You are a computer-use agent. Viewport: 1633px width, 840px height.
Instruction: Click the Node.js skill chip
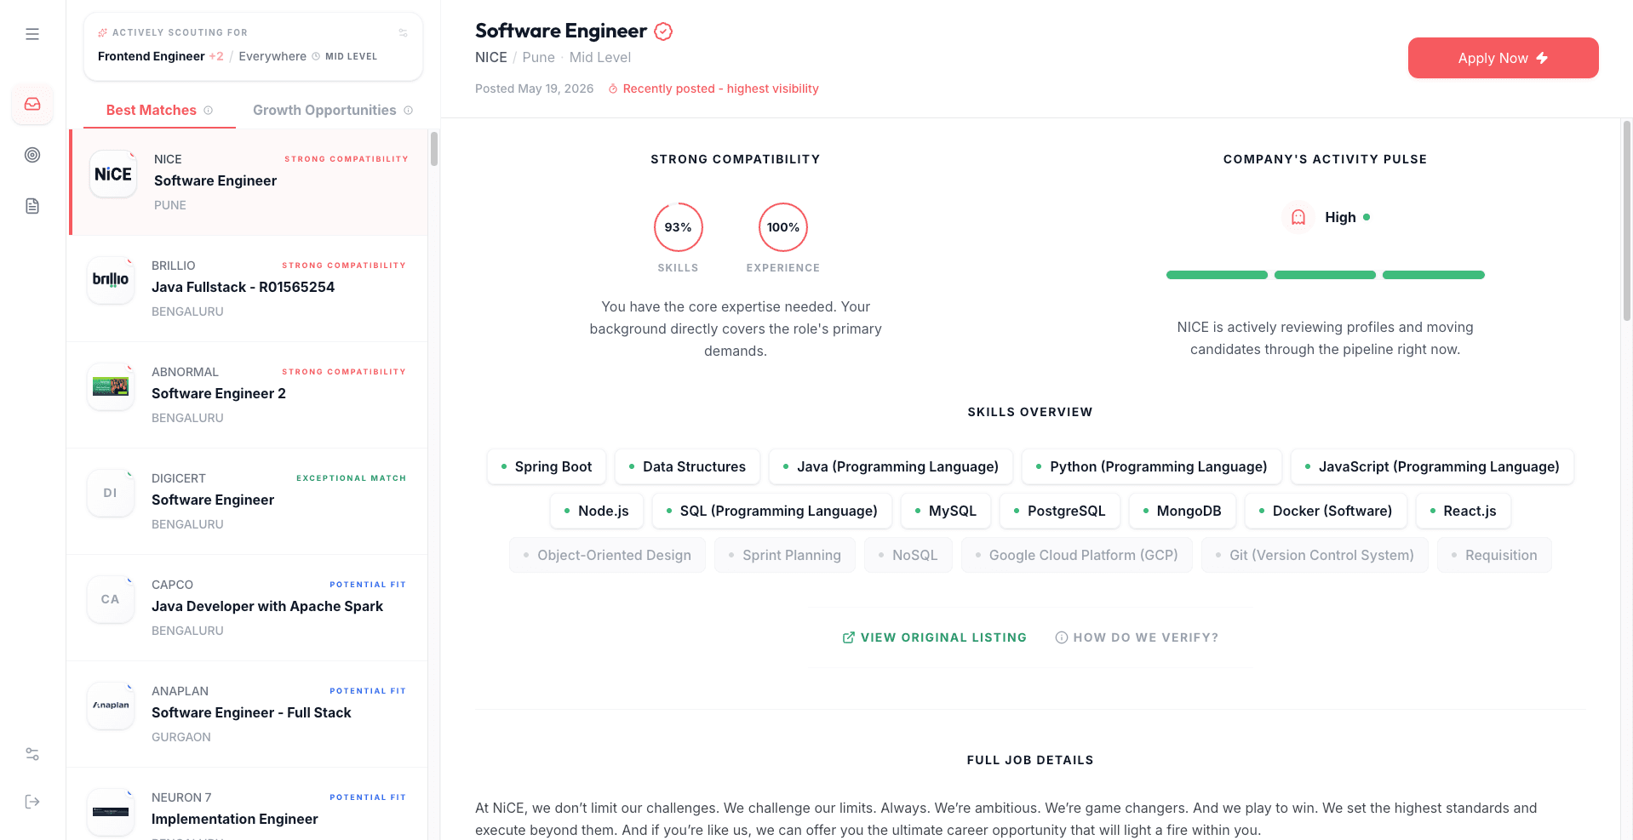596,511
